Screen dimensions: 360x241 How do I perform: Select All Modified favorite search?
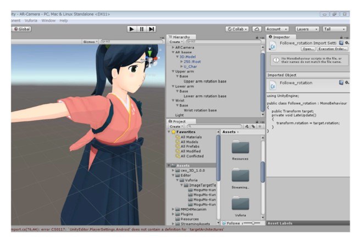point(191,152)
